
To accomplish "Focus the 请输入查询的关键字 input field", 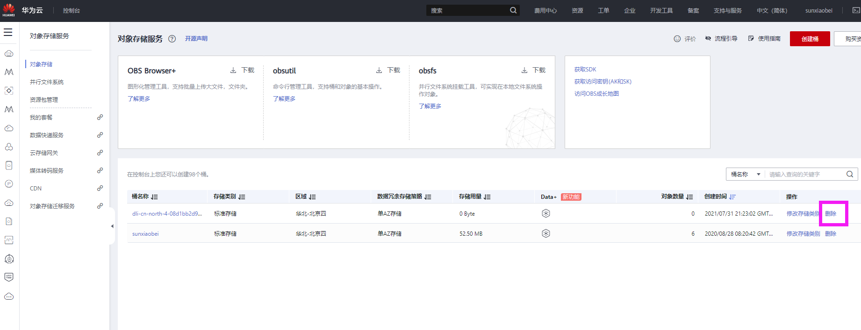I will [805, 174].
